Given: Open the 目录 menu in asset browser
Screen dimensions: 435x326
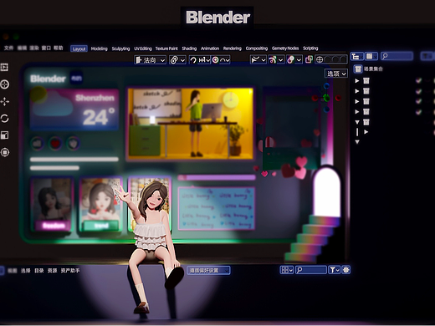Looking at the screenshot, I should (38, 271).
